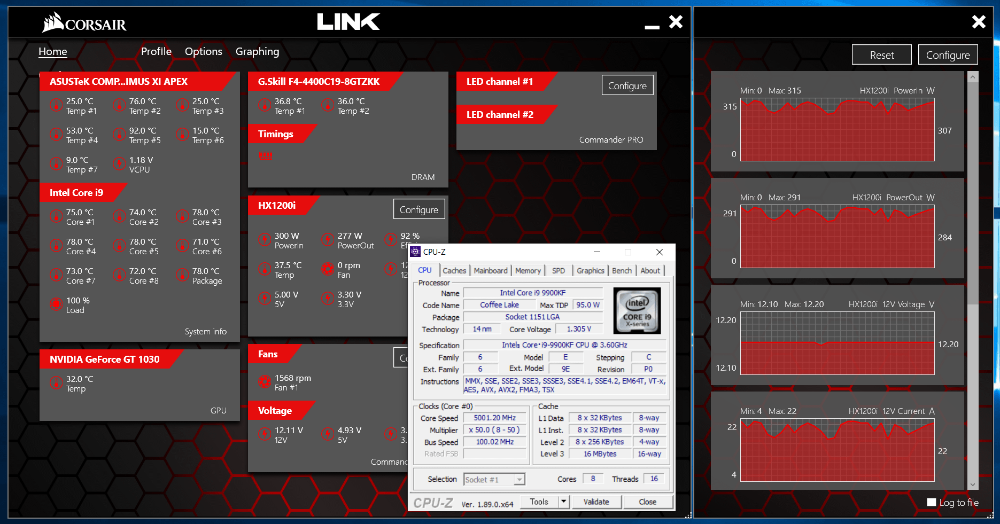Switch to the Graphing tab
The width and height of the screenshot is (1000, 524).
(x=258, y=51)
